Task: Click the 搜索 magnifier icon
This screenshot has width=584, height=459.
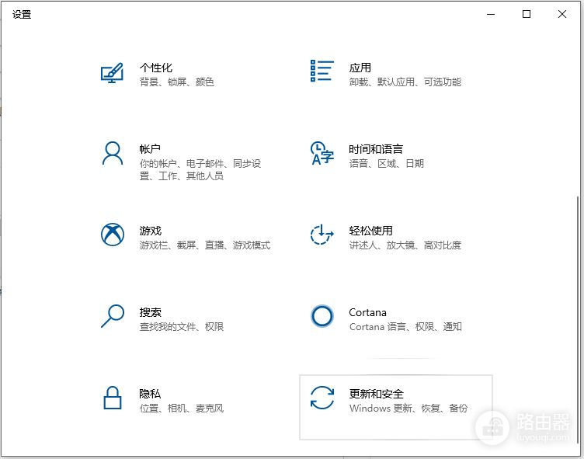Action: coord(113,316)
